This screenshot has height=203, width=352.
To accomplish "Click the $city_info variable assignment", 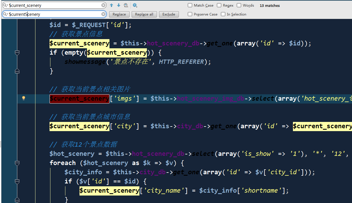I will 83,172.
